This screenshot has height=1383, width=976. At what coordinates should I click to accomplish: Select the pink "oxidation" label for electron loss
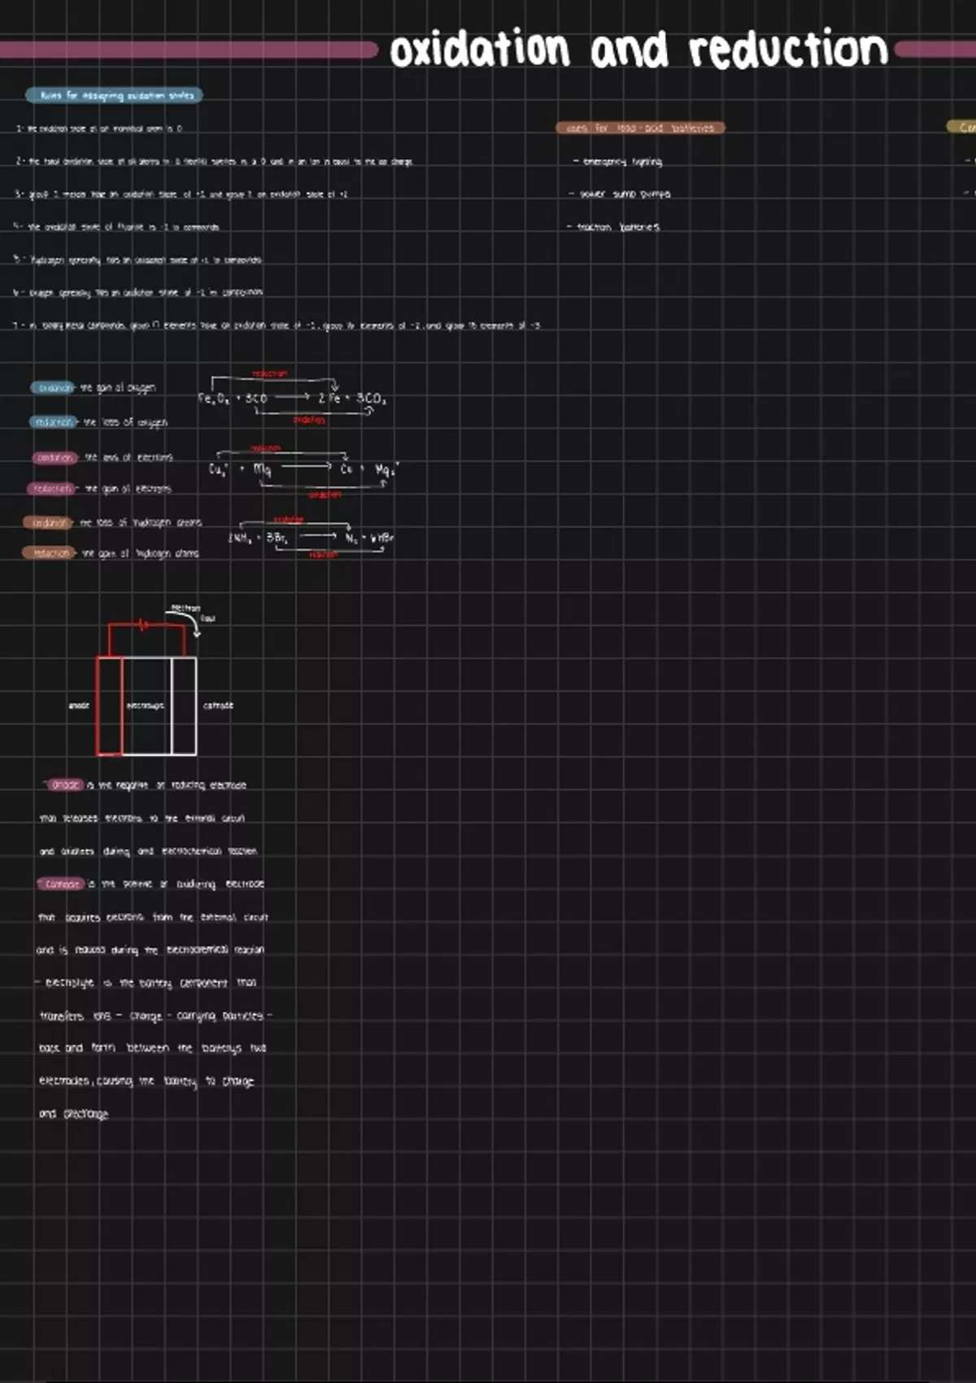coord(55,458)
